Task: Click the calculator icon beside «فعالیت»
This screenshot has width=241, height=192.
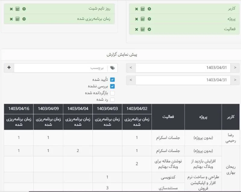Action: 142,29
